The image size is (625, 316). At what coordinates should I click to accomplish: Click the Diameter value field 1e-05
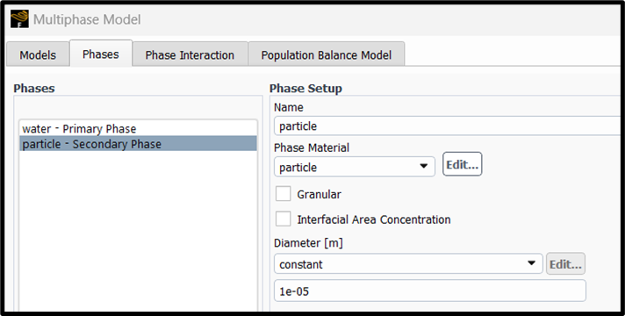point(430,291)
